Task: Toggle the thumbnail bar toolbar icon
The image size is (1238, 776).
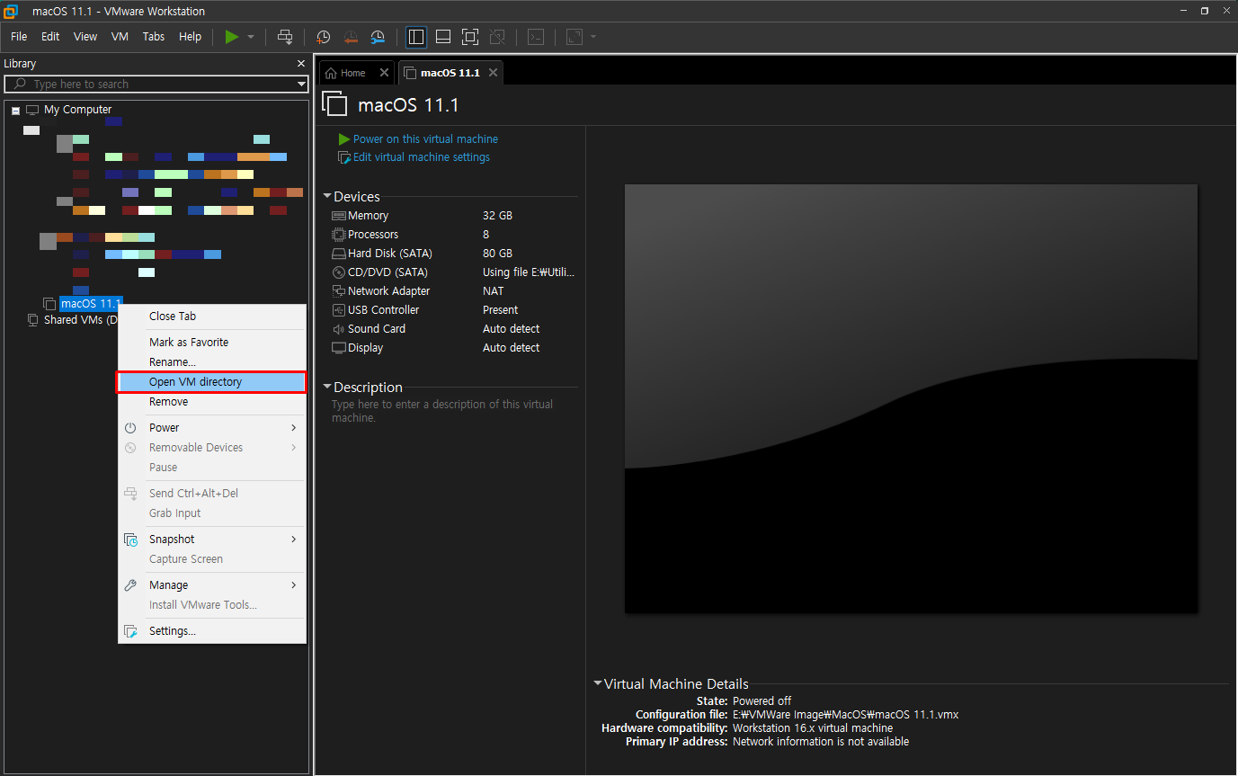Action: (443, 37)
